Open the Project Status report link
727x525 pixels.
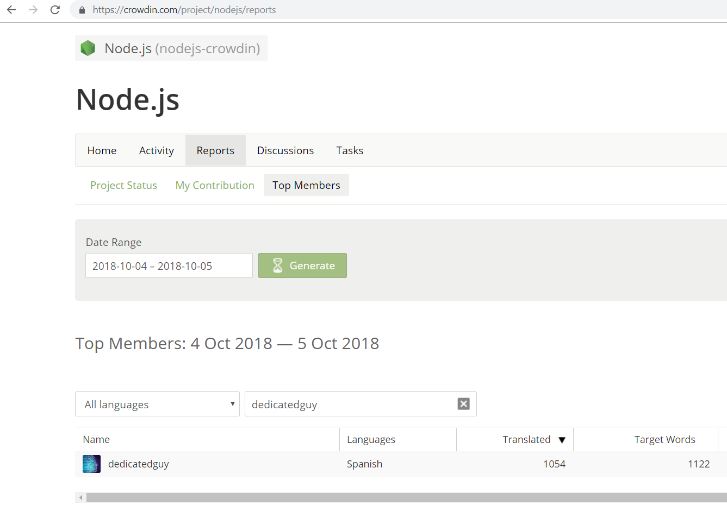[x=123, y=185]
